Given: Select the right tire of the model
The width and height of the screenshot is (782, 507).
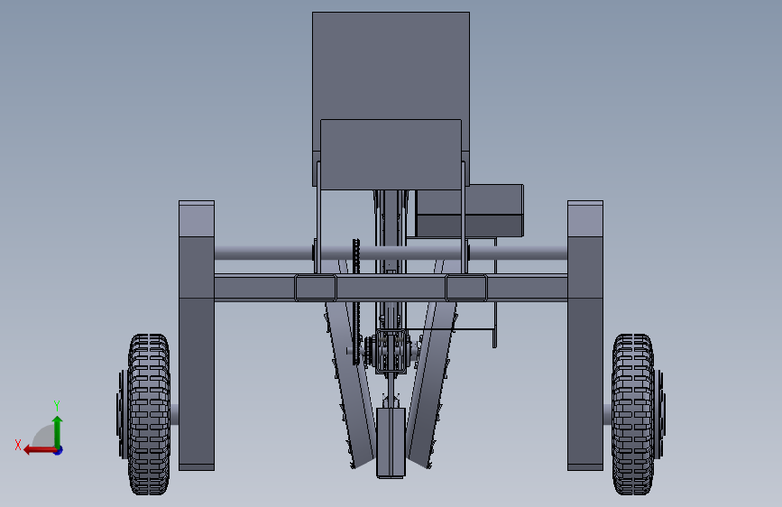Looking at the screenshot, I should (632, 414).
